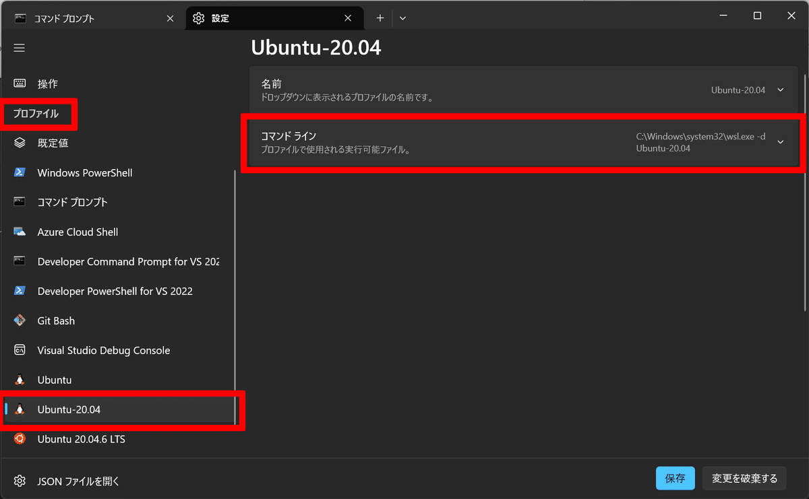This screenshot has width=809, height=499.
Task: Click the Azure Cloud Shell icon
Action: tap(20, 232)
